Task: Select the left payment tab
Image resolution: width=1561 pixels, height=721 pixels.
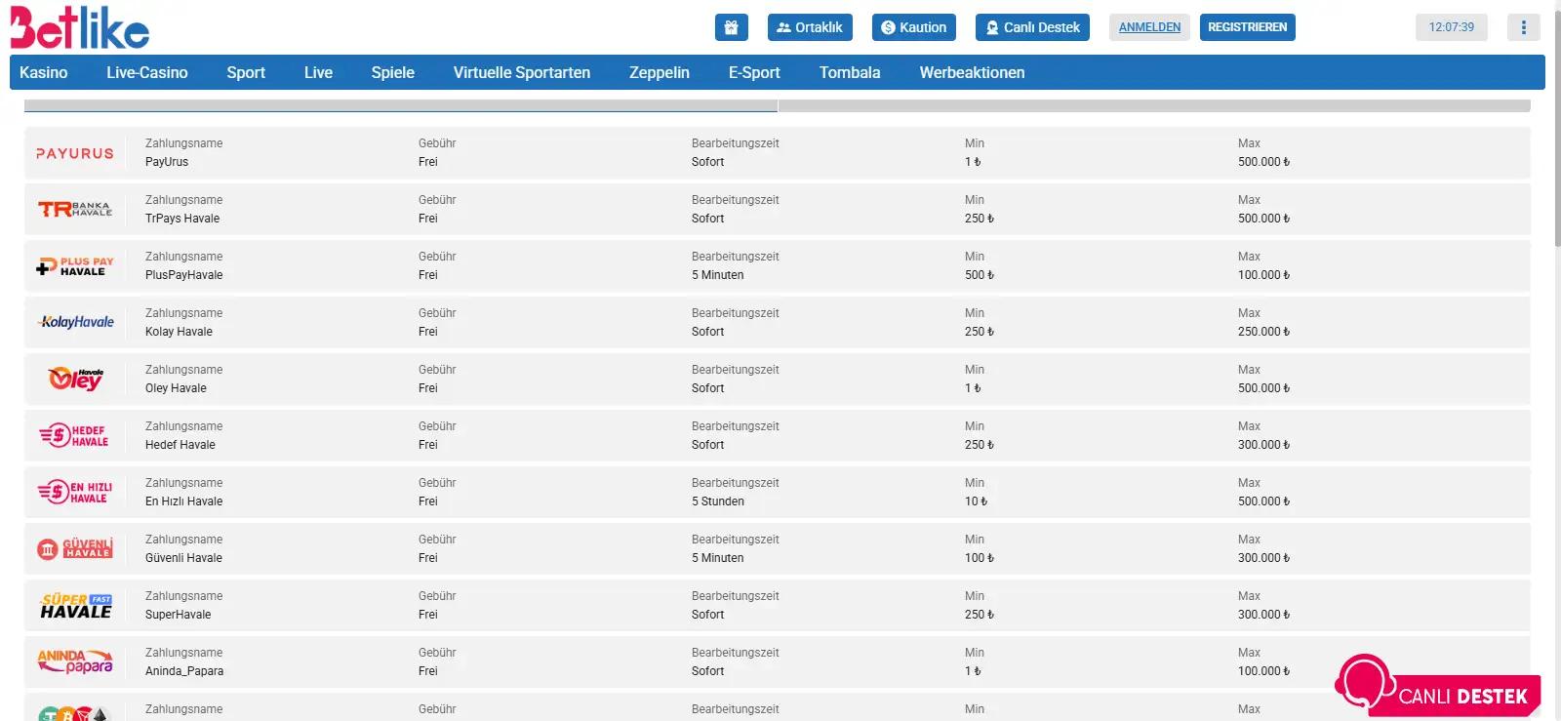Action: click(401, 105)
